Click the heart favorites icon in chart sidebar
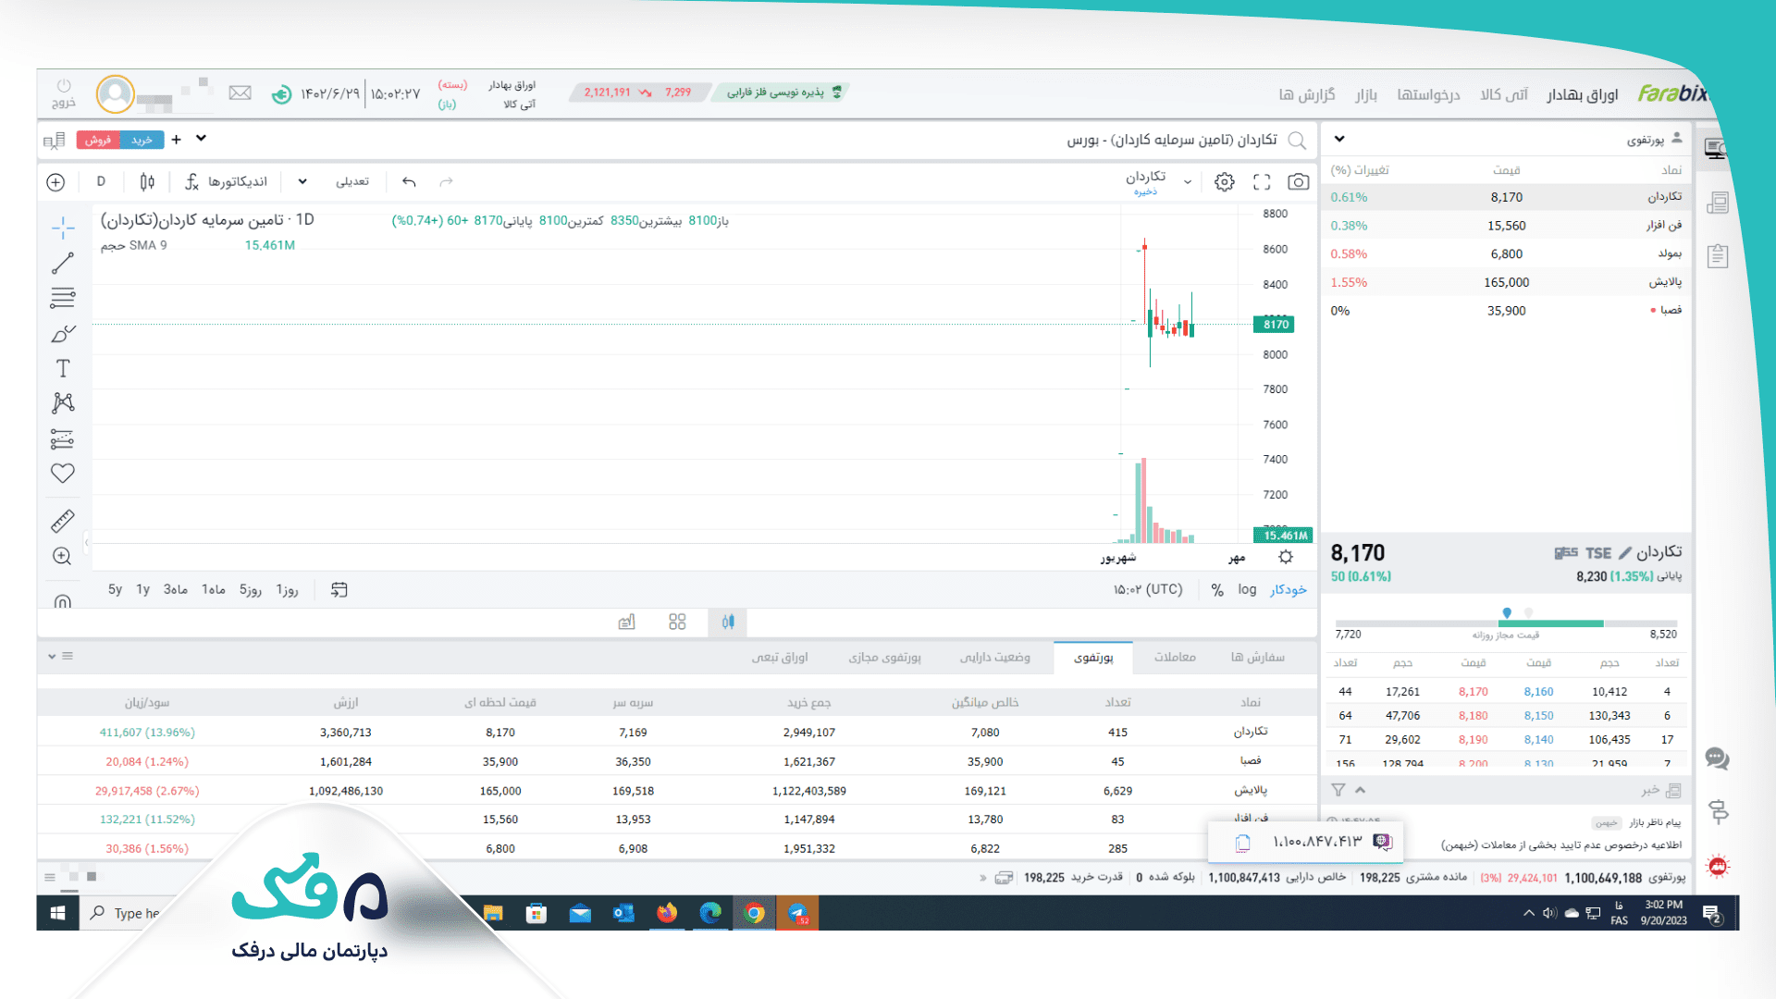Viewport: 1776px width, 999px height. (x=63, y=474)
